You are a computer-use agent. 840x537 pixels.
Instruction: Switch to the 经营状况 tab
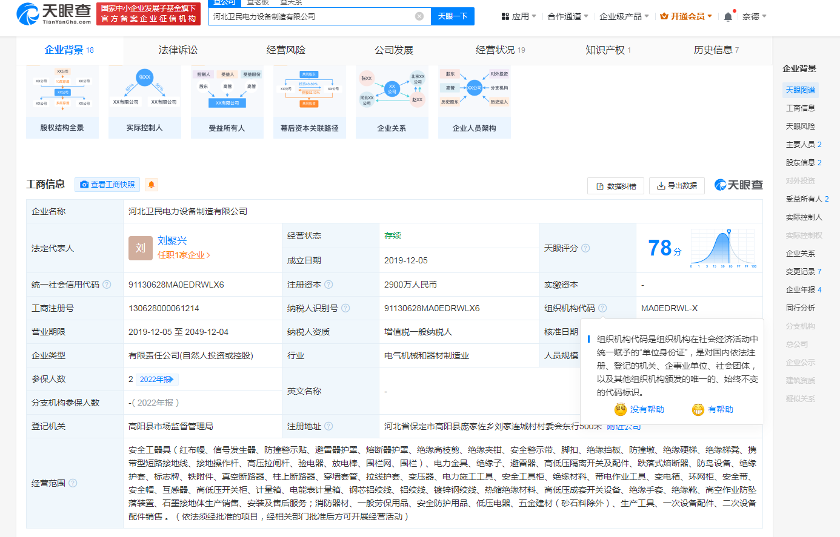pos(501,50)
